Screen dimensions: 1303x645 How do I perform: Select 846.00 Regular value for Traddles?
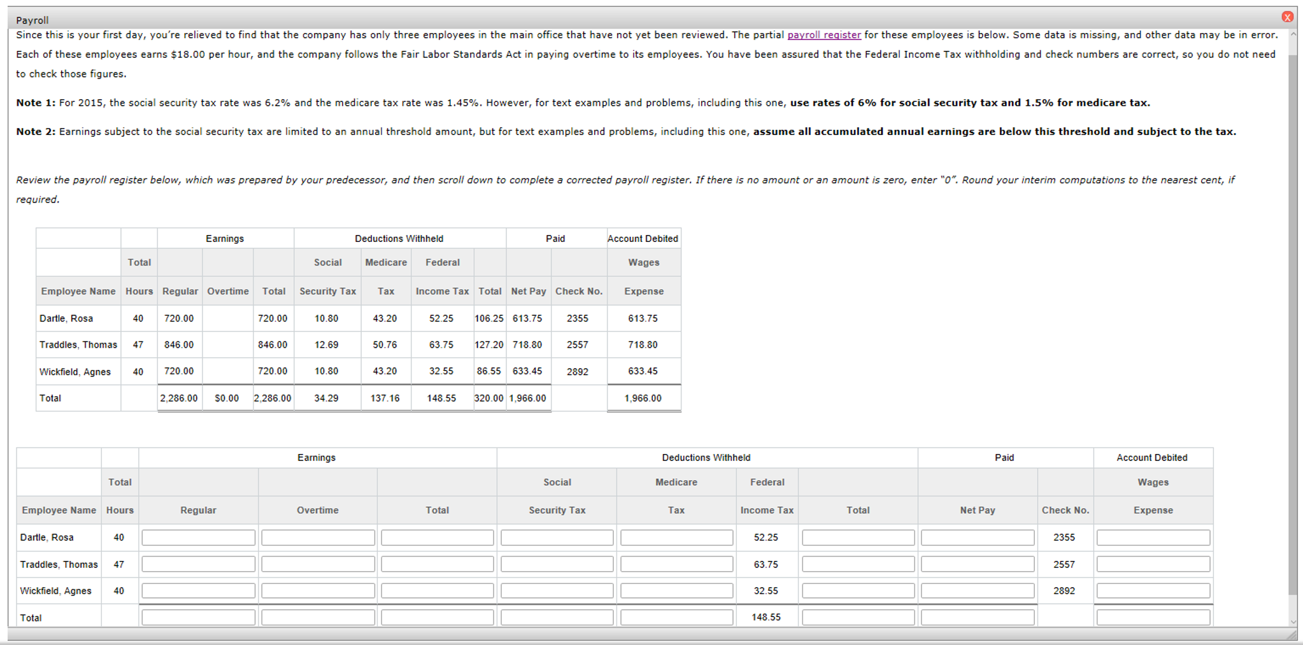[179, 344]
